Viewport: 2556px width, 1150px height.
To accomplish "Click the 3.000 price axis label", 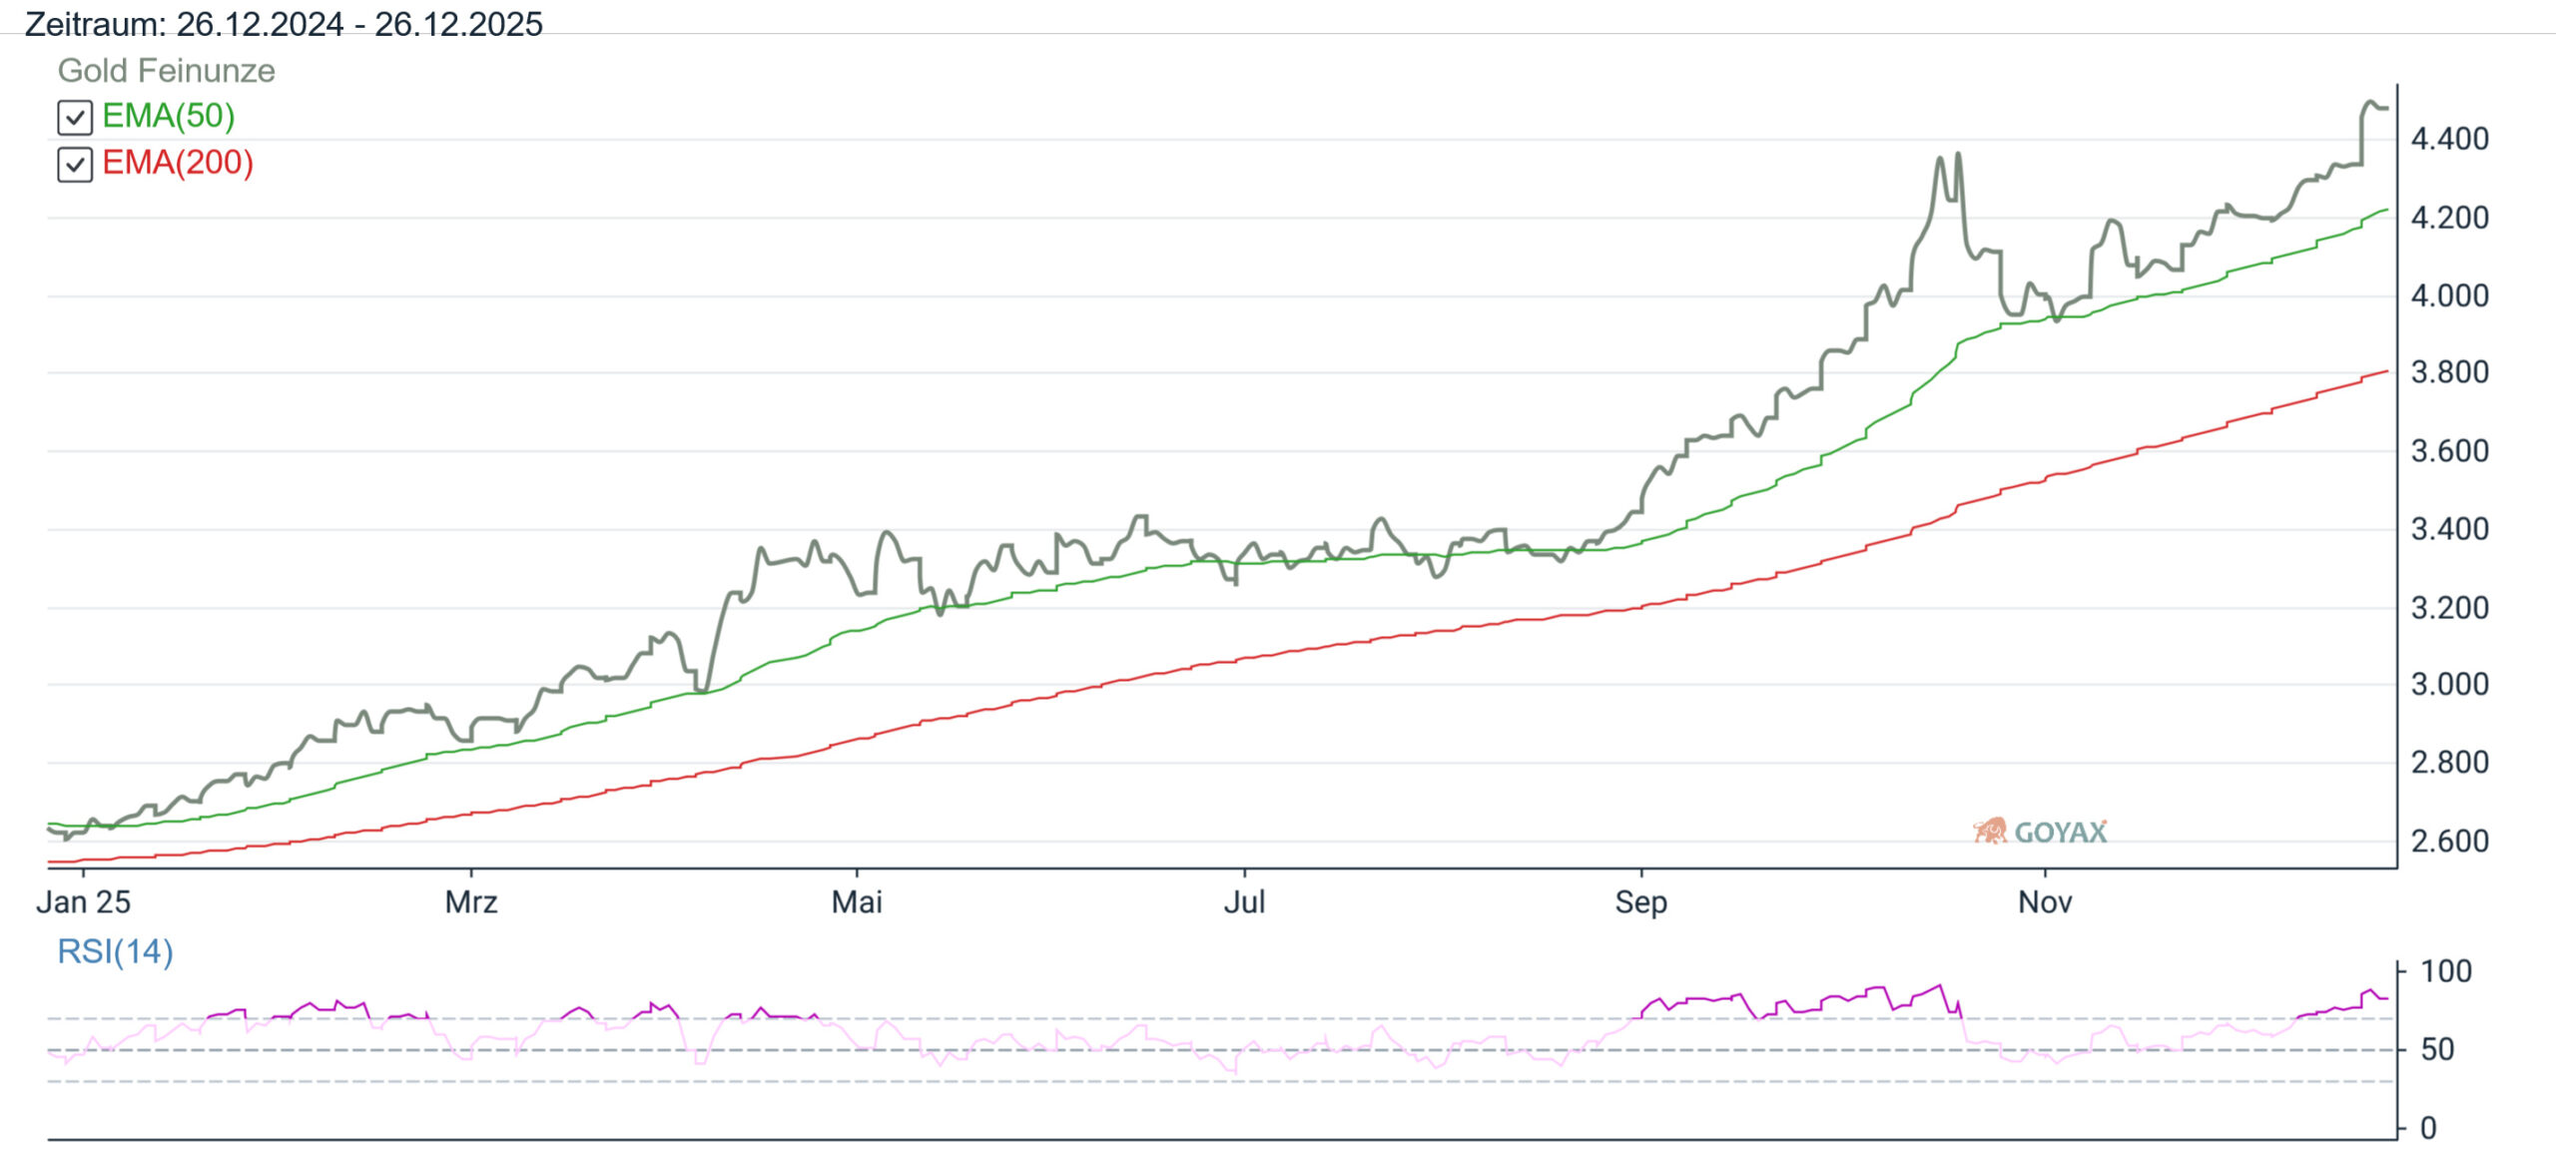I will pyautogui.click(x=2449, y=685).
